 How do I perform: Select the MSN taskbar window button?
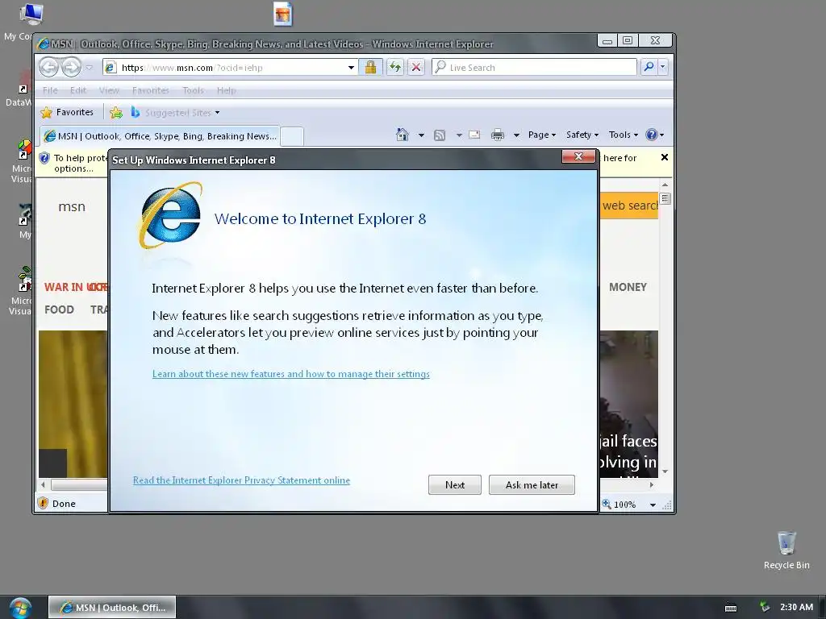click(112, 608)
